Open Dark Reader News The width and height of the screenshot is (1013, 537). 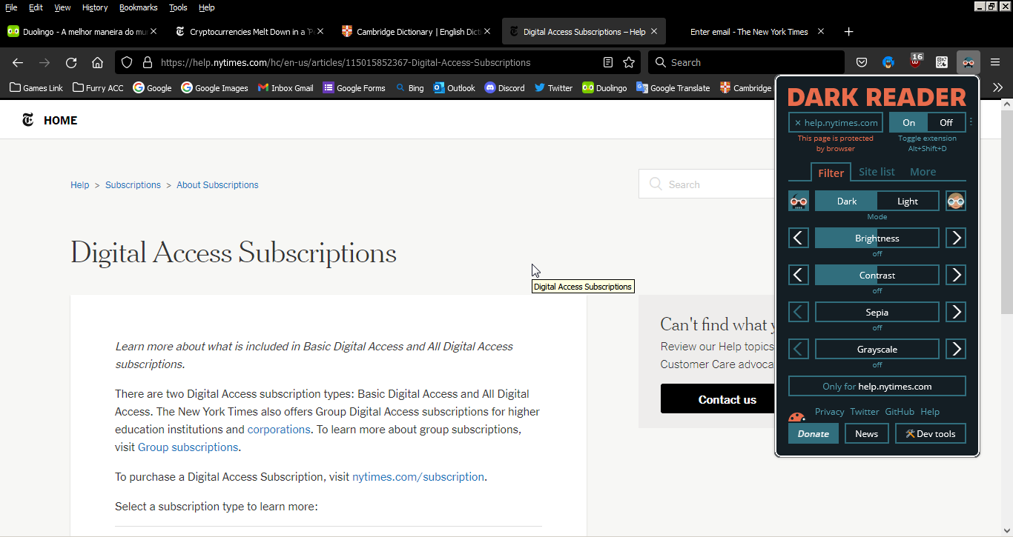click(866, 433)
